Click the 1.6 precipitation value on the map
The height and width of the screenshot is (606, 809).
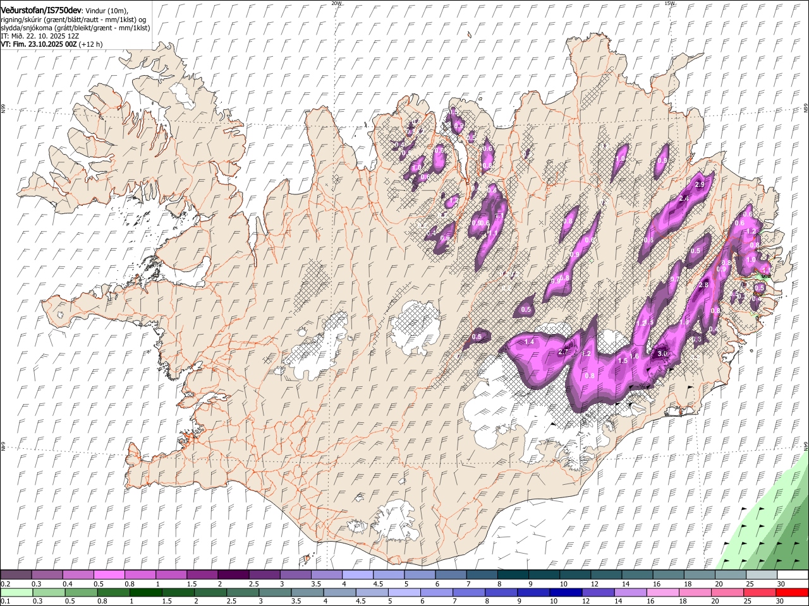635,357
